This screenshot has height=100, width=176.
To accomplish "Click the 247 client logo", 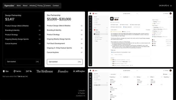I will (x=29, y=71).
